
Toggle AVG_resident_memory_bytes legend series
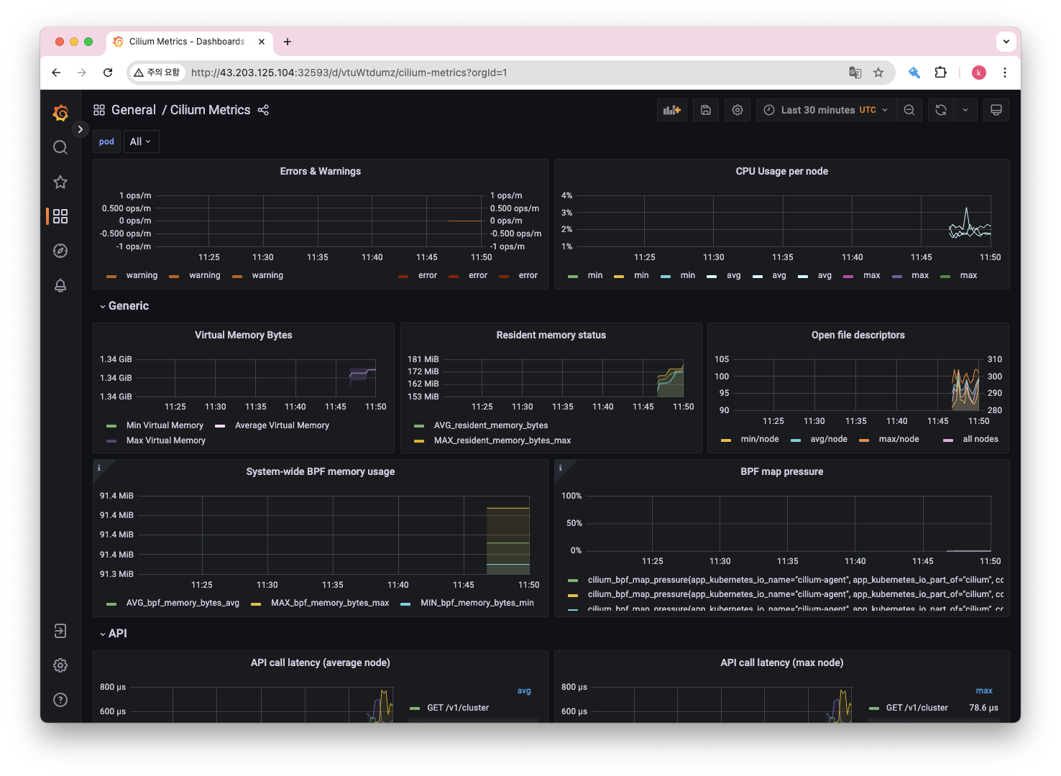(491, 425)
